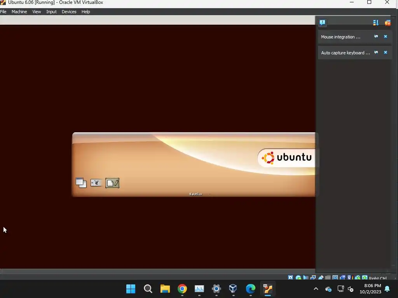Open Windows Settings from the taskbar
This screenshot has width=398, height=298.
(x=216, y=289)
